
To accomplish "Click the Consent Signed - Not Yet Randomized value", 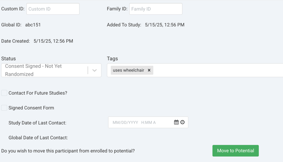I will click(x=33, y=70).
